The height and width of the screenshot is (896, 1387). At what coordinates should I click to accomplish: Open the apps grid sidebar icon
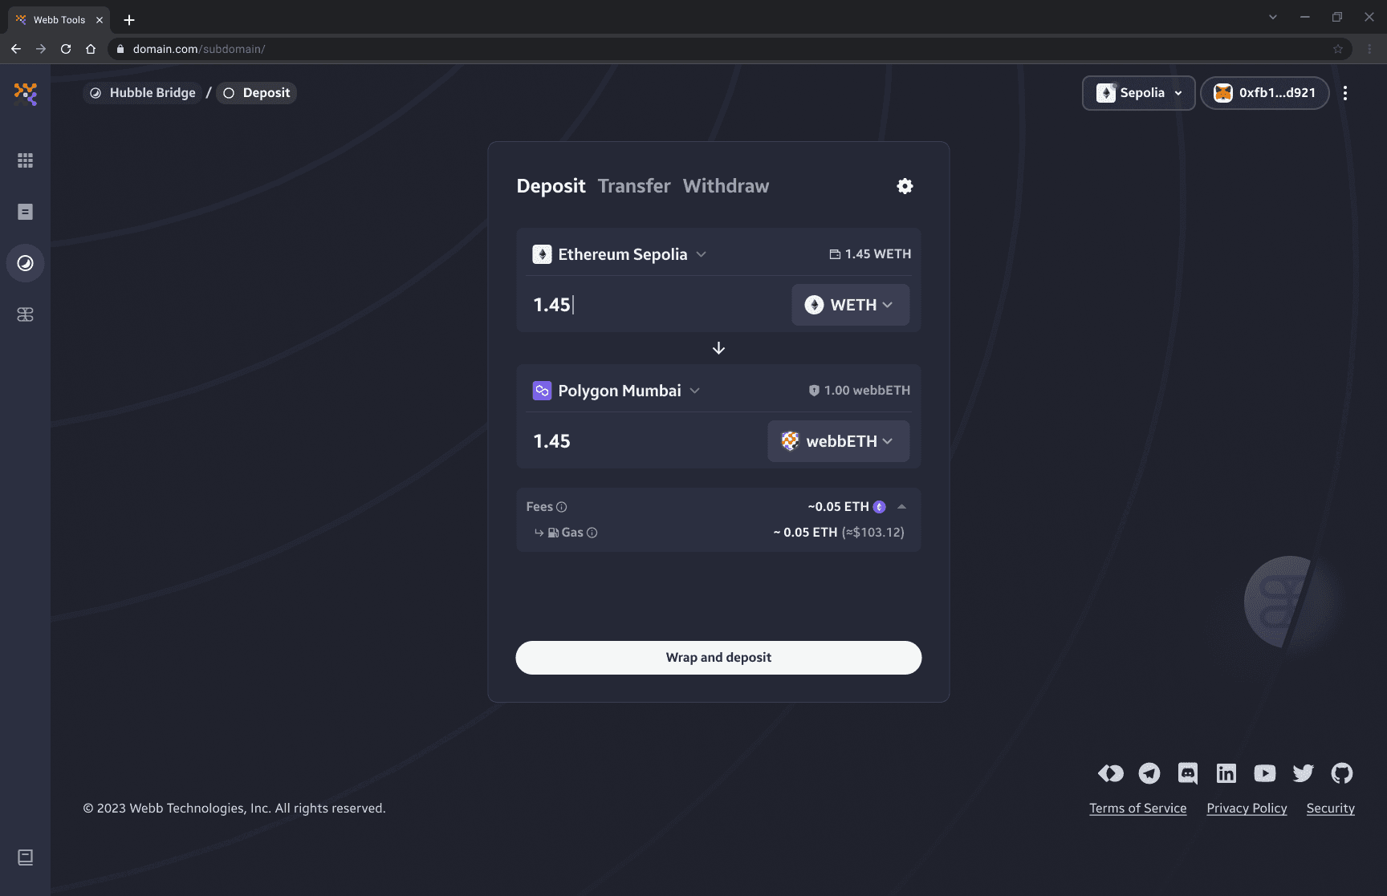(26, 160)
